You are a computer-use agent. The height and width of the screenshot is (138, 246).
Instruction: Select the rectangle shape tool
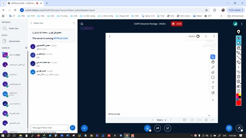(x=213, y=77)
